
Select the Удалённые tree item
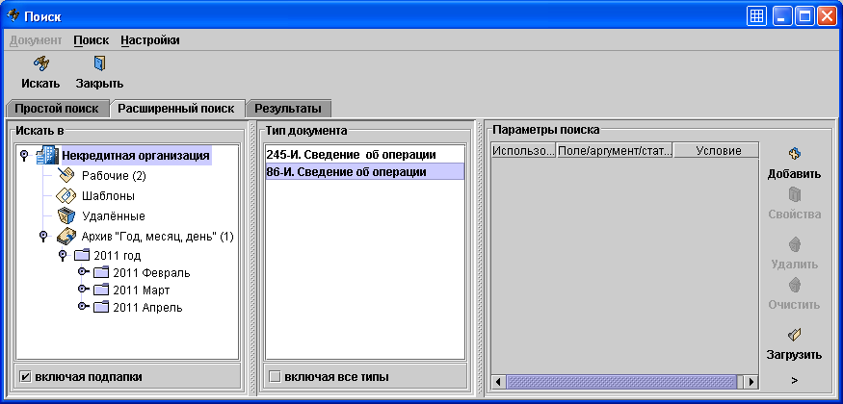pyautogui.click(x=114, y=216)
